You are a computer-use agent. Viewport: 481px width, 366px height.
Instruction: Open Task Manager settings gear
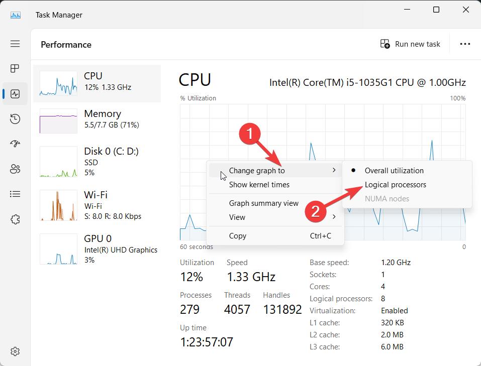(x=15, y=351)
